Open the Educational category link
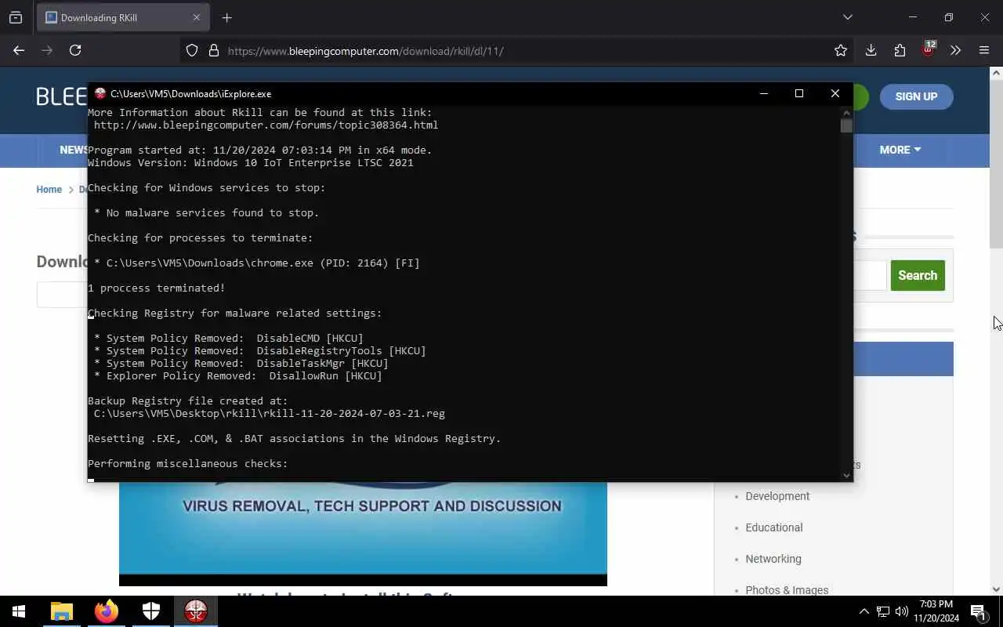 [x=774, y=527]
